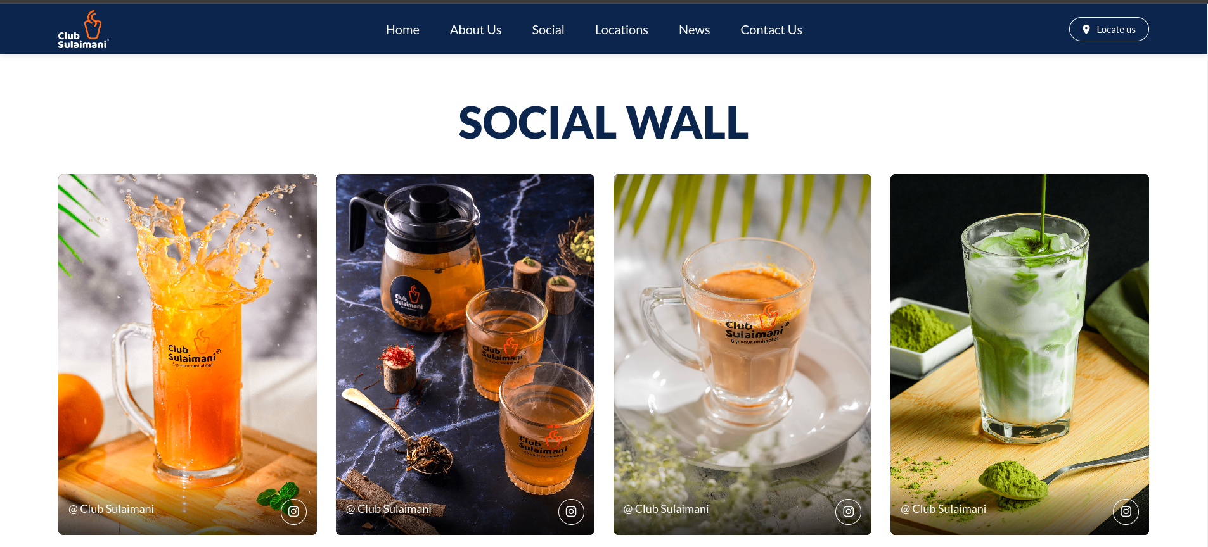The image size is (1208, 547).
Task: Open the teapot and saffron tea photo
Action: pyautogui.click(x=465, y=355)
